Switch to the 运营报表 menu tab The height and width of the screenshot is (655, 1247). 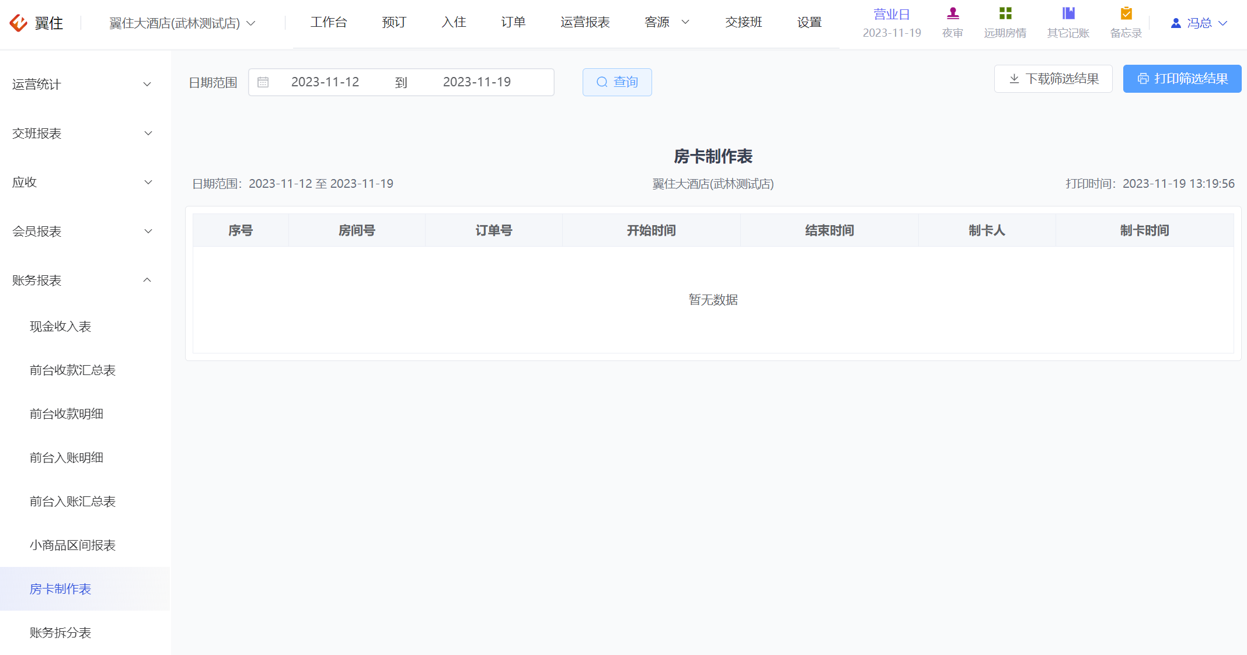click(x=585, y=22)
